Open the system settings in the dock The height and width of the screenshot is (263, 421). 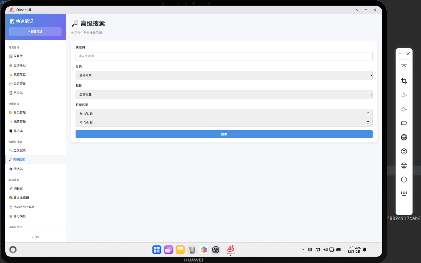point(216,250)
